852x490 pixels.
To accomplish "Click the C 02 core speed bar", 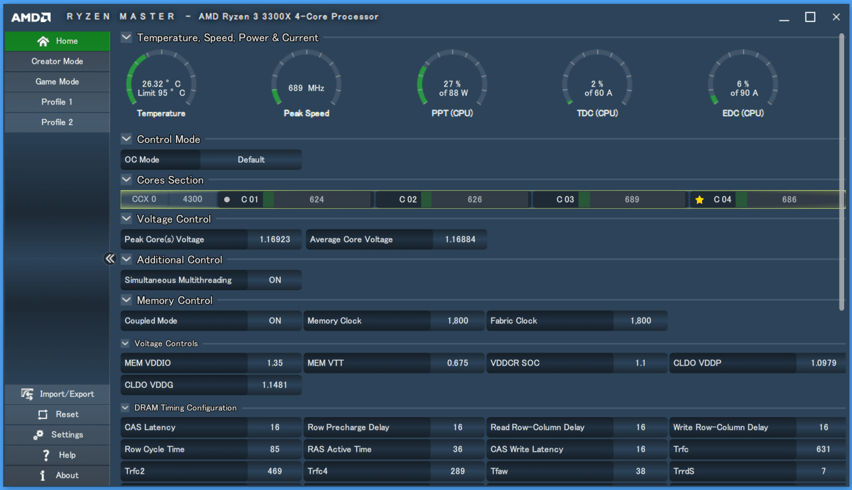I will click(x=475, y=200).
